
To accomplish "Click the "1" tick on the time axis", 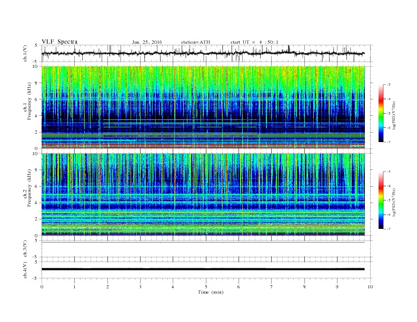I will 74,287.
